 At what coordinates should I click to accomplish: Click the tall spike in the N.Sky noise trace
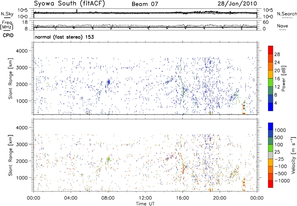[77, 11]
